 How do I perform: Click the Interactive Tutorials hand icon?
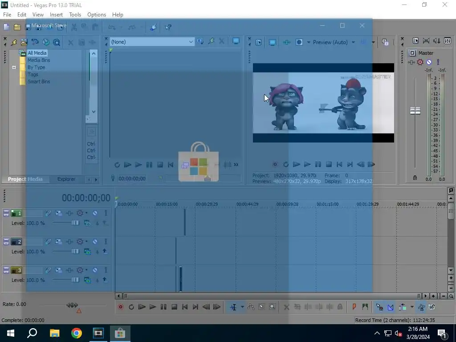[x=153, y=27]
